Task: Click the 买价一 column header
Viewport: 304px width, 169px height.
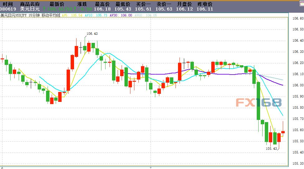Action: [143, 4]
